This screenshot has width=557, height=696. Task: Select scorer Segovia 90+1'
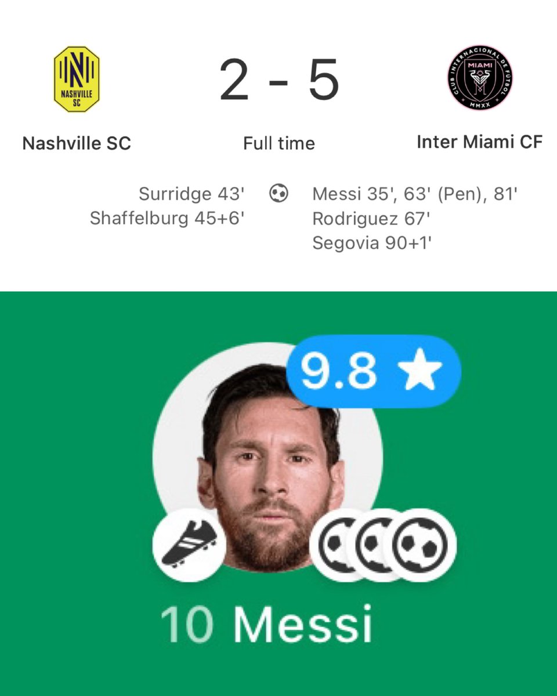[x=372, y=244]
